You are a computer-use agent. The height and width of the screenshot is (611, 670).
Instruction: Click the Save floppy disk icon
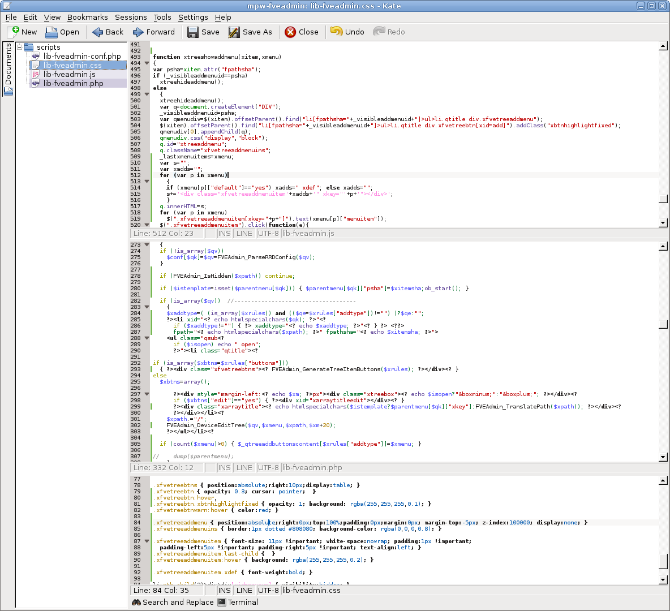tap(193, 32)
